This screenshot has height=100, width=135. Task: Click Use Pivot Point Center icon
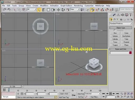(82, 10)
